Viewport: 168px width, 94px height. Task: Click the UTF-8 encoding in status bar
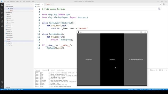click(x=141, y=90)
